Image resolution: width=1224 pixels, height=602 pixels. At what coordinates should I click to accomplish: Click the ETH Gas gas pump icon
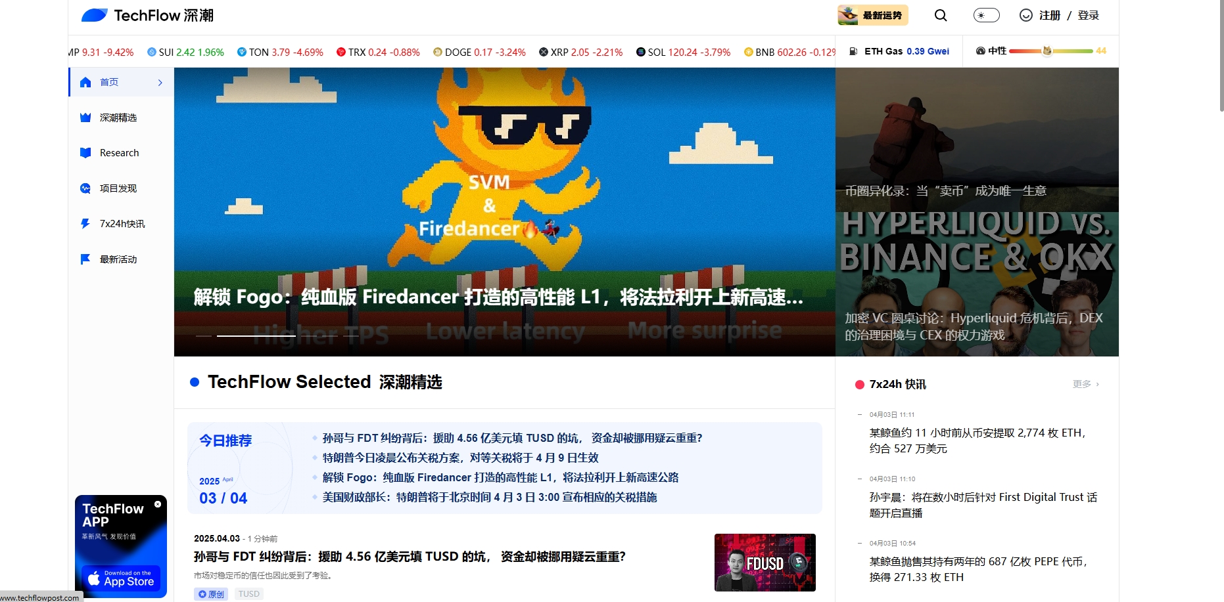pyautogui.click(x=853, y=51)
